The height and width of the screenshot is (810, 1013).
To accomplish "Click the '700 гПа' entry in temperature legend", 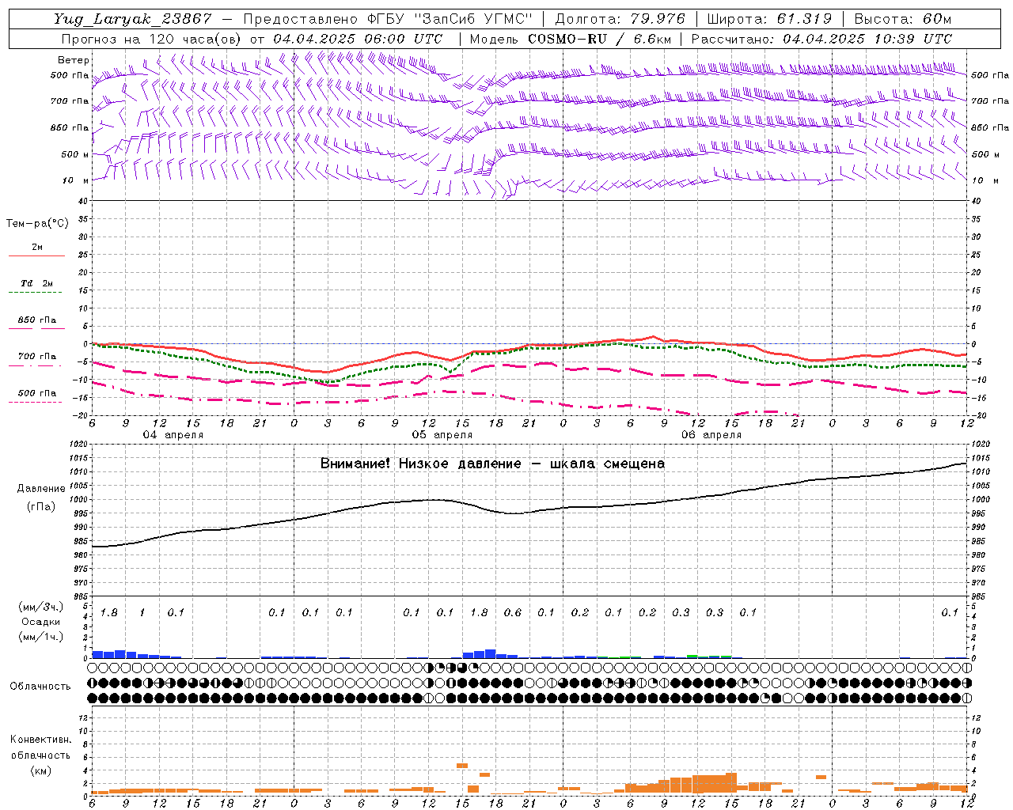I will point(37,356).
